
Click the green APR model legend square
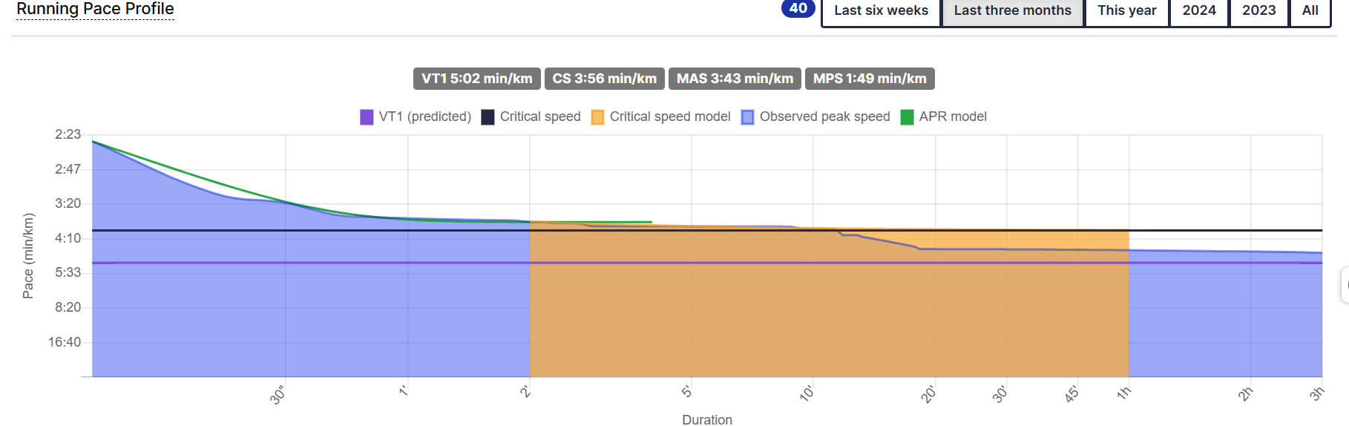pos(907,117)
